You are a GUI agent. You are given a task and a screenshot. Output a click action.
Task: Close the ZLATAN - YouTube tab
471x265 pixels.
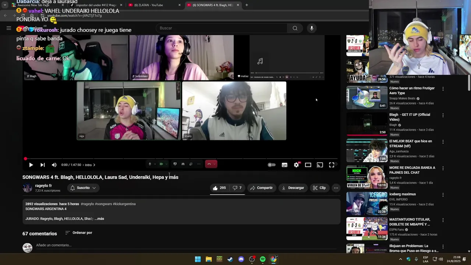click(180, 5)
